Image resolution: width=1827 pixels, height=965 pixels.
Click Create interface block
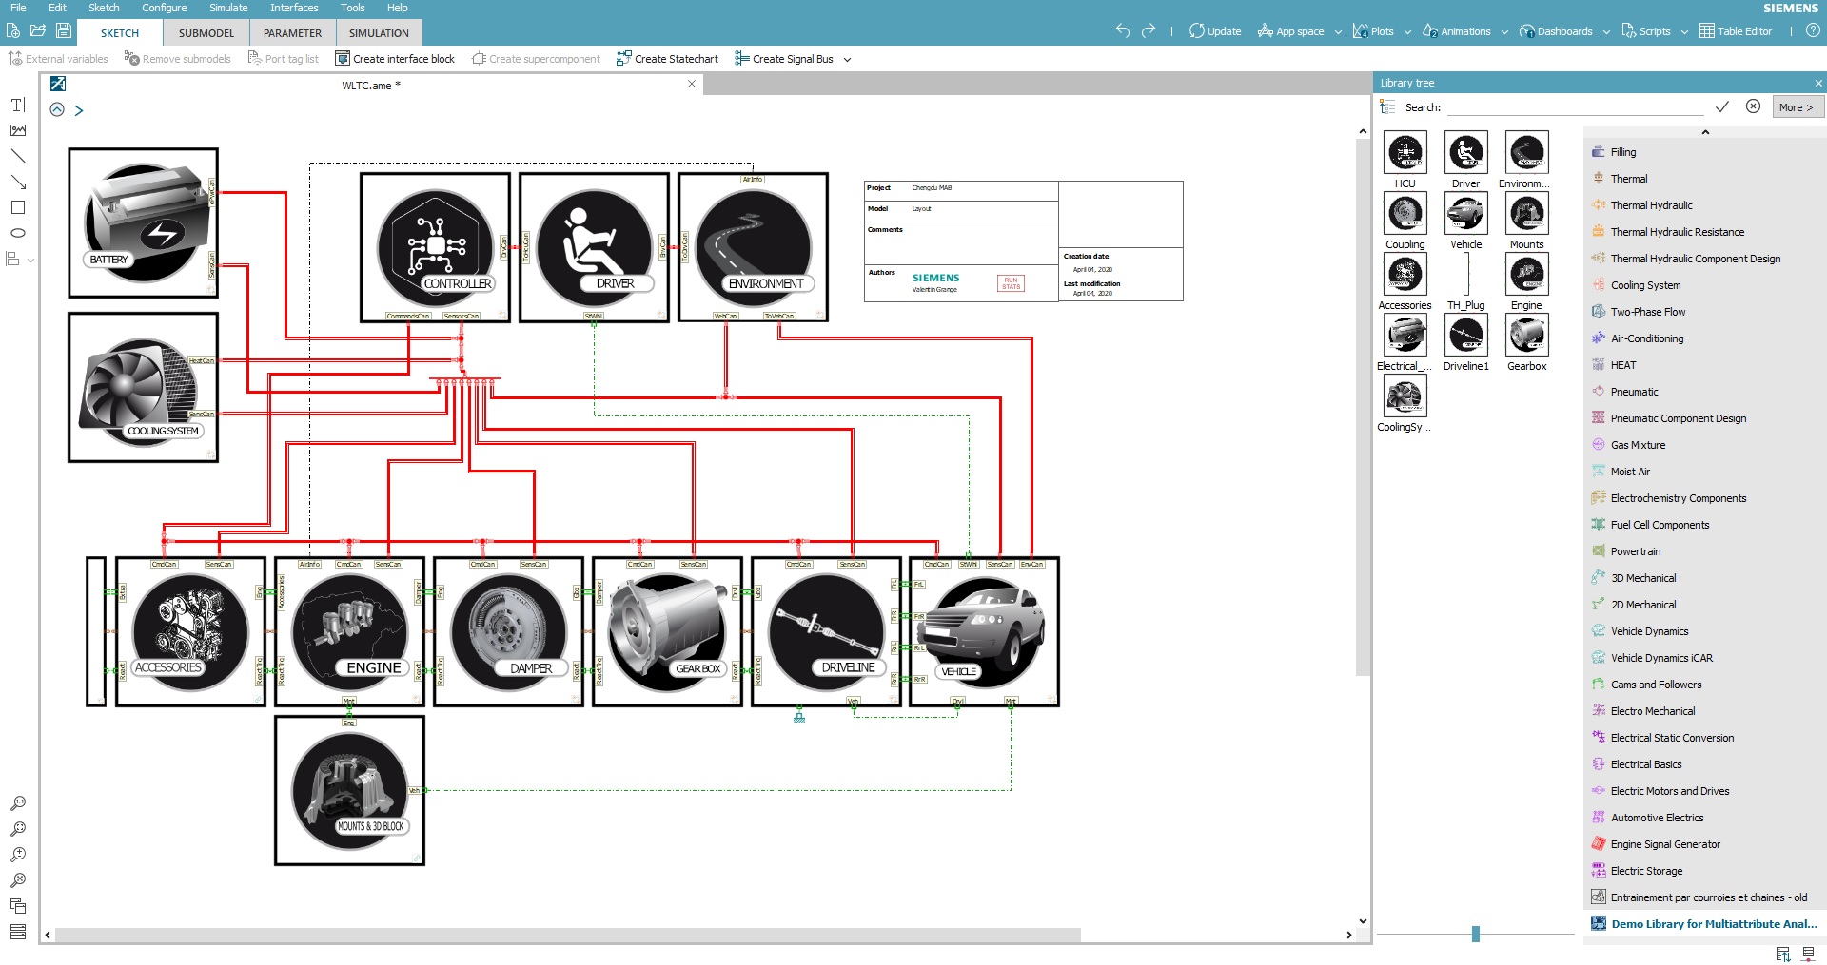coord(395,59)
